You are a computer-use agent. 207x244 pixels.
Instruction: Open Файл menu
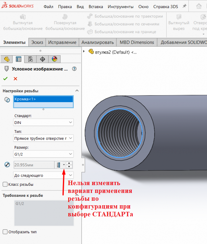pos(48,7)
